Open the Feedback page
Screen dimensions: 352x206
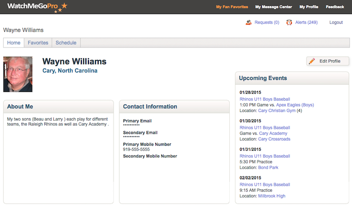coord(335,7)
